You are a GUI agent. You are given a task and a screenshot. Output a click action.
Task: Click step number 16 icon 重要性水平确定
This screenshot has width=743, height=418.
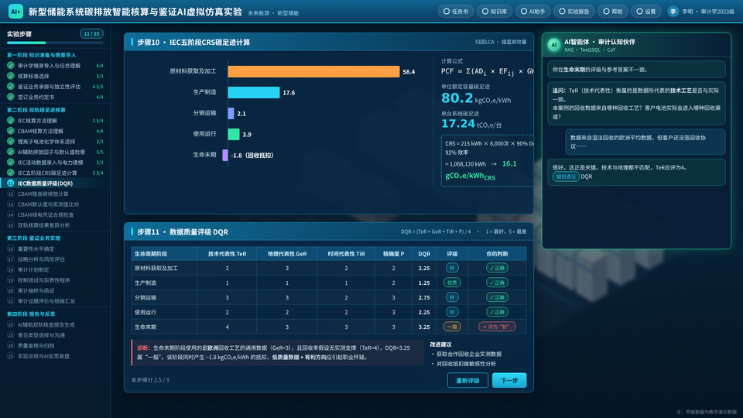click(10, 248)
